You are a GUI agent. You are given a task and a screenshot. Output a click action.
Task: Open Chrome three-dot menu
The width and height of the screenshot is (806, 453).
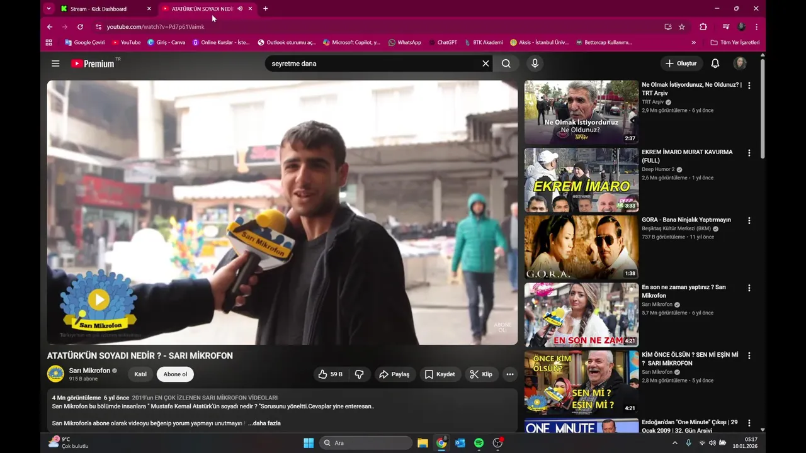coord(756,27)
